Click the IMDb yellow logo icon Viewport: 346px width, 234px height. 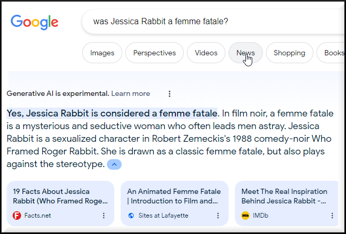pos(245,216)
